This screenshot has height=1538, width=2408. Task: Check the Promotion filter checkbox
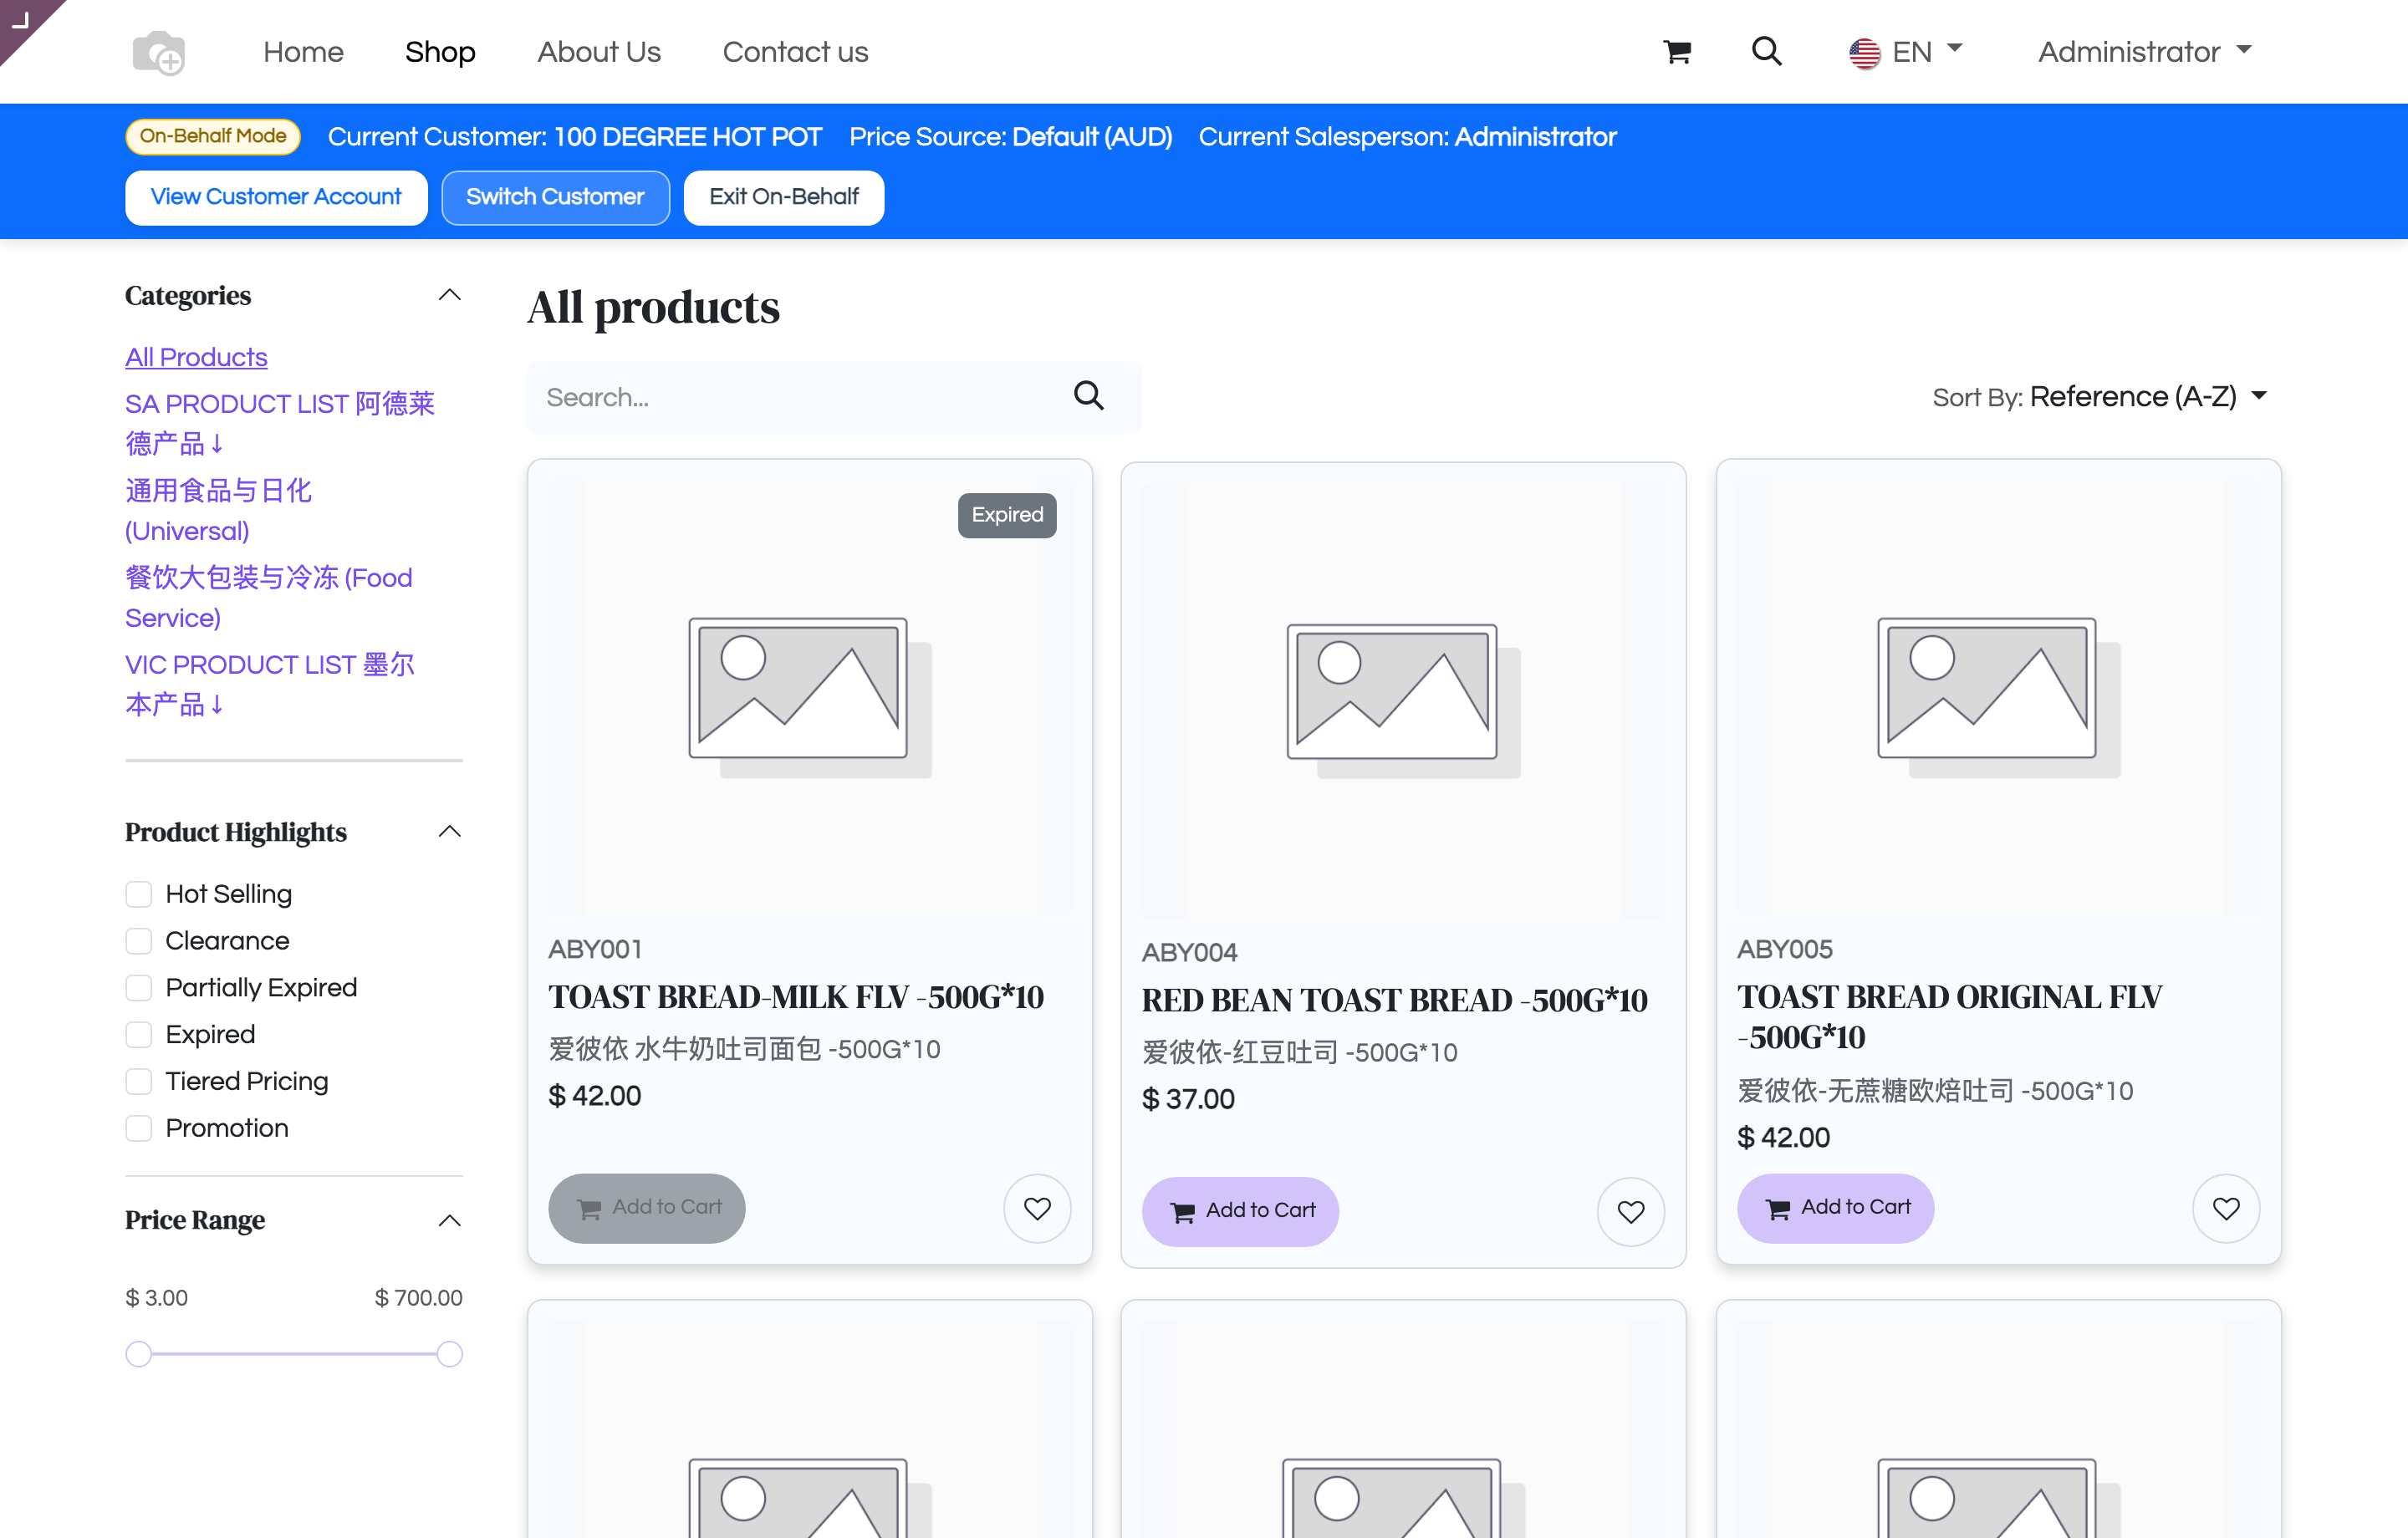coord(139,1128)
